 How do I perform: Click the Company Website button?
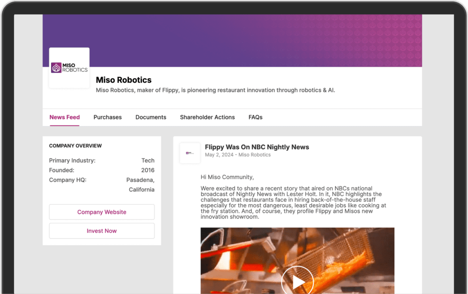[x=101, y=212]
